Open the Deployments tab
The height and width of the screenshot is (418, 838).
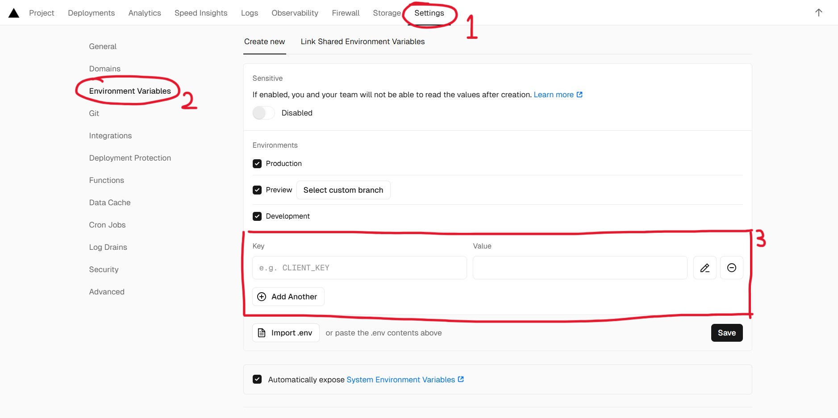coord(91,13)
